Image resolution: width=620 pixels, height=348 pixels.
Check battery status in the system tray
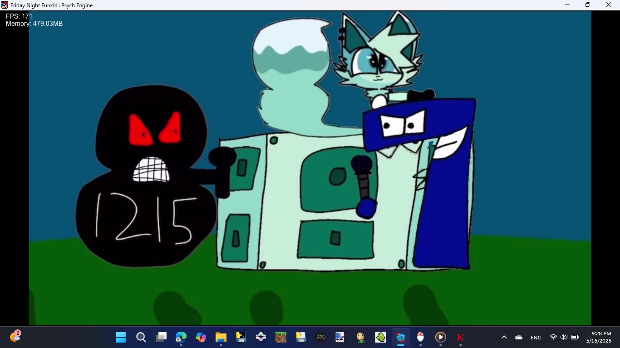point(575,337)
